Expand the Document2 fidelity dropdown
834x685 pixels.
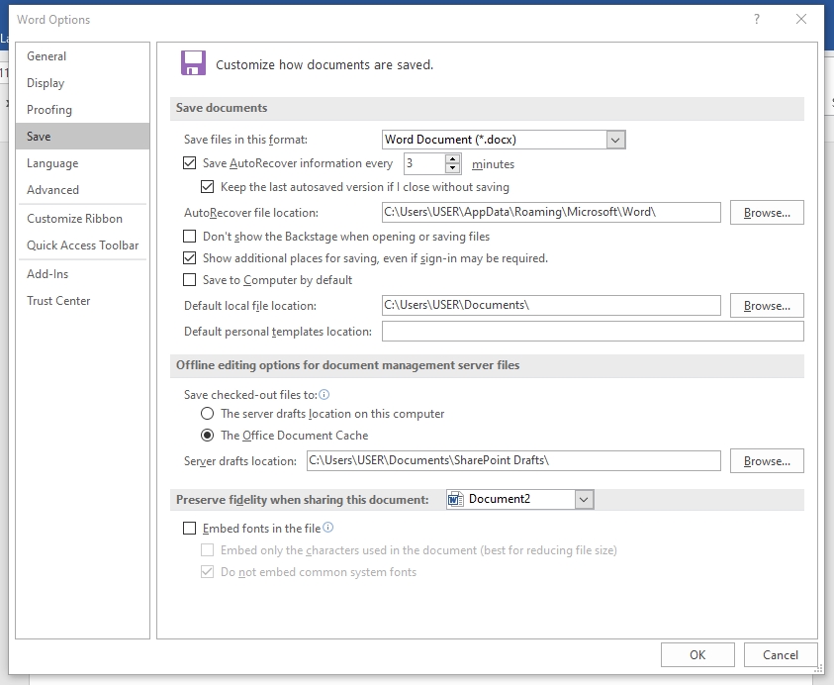tap(584, 500)
